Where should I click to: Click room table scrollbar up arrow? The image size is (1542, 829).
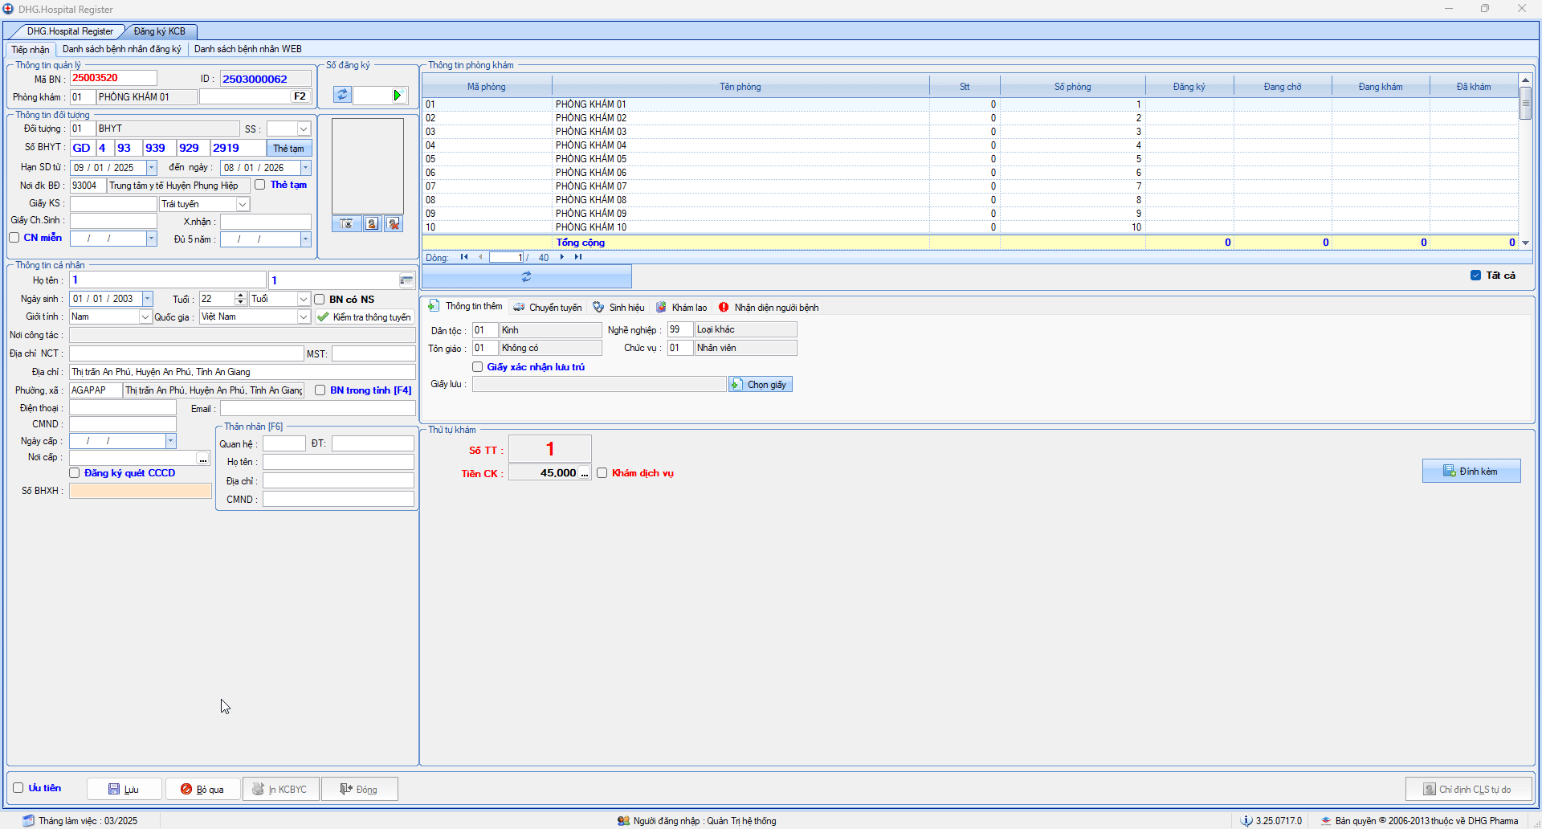coord(1525,80)
